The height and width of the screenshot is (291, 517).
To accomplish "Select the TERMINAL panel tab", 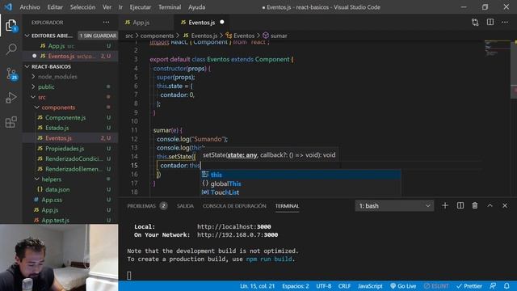I will (288, 206).
